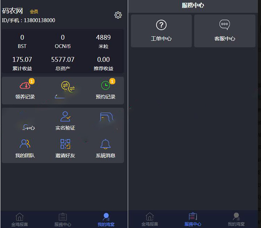261x228 pixels.
Task: Switch to 金鸡报喜 tab in left screen
Action: click(x=20, y=220)
